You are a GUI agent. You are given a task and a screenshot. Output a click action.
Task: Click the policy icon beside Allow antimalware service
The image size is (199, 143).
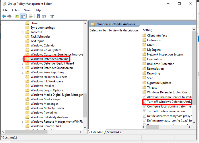coord(144,97)
